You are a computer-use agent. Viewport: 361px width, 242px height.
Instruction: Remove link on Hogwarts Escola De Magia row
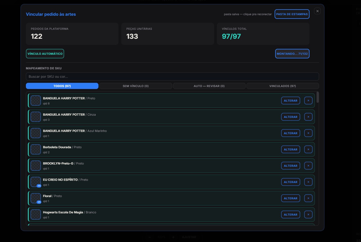[x=308, y=214]
